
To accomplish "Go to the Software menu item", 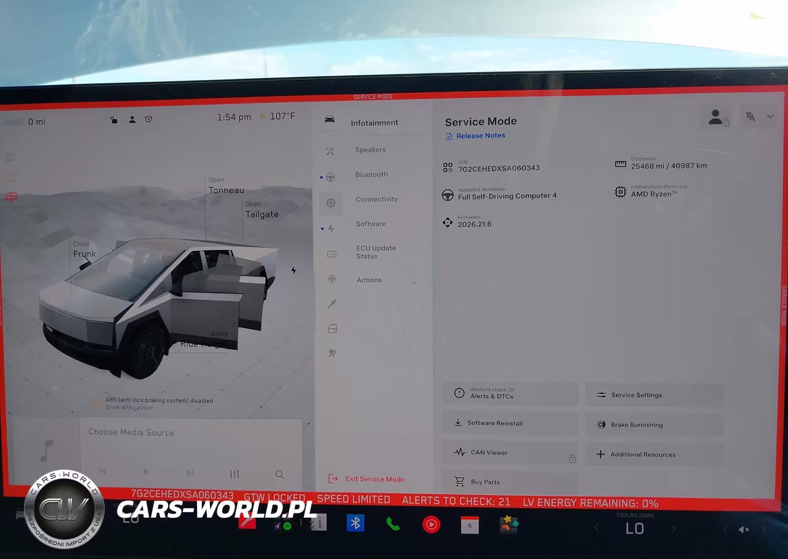I will 371,224.
